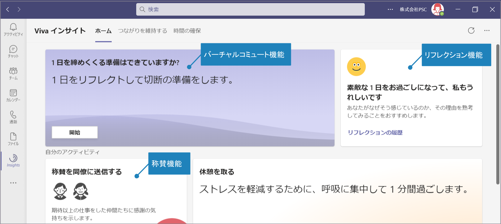Click text 1 日をリフレクトして切断の準備をします。
The width and height of the screenshot is (501, 224).
(143, 80)
